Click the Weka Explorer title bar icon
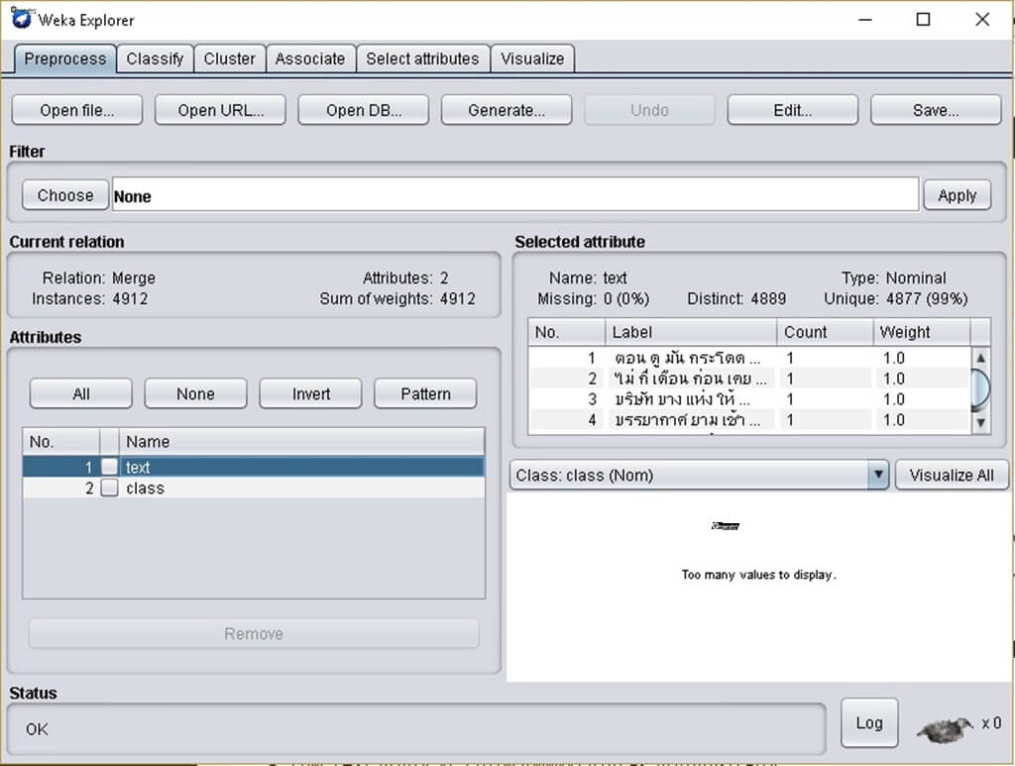The image size is (1015, 766). pyautogui.click(x=21, y=19)
